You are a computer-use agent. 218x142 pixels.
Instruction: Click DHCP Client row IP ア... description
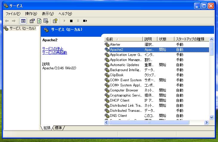(x=149, y=100)
